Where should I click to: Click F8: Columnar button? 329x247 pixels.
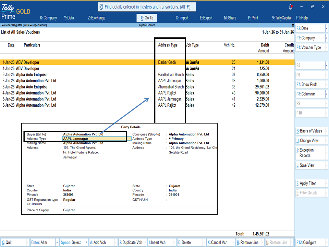click(310, 94)
